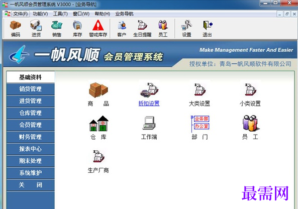The width and height of the screenshot is (298, 209).
Task: Click the 关闭 sidebar button
Action: (31, 185)
